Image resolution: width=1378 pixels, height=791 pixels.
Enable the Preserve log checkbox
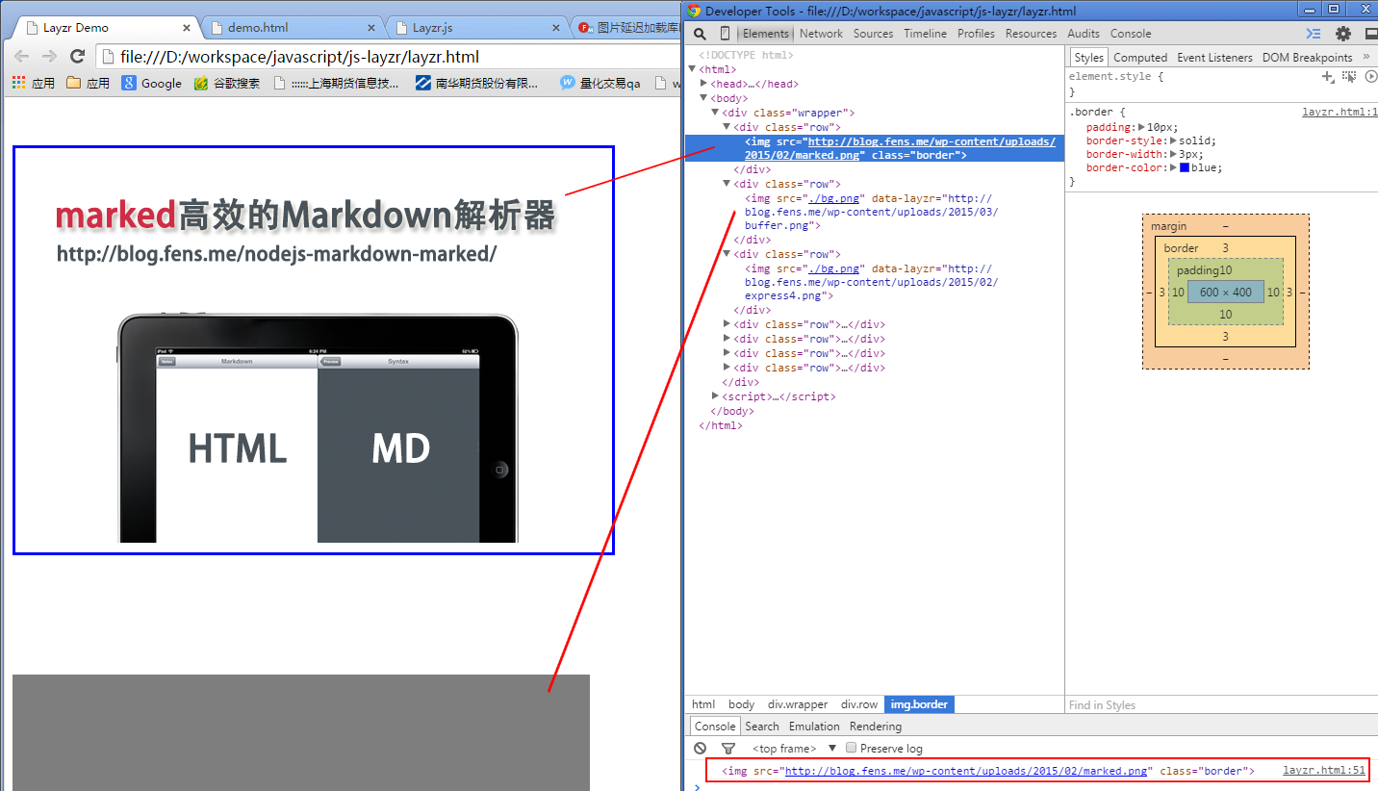(x=851, y=748)
